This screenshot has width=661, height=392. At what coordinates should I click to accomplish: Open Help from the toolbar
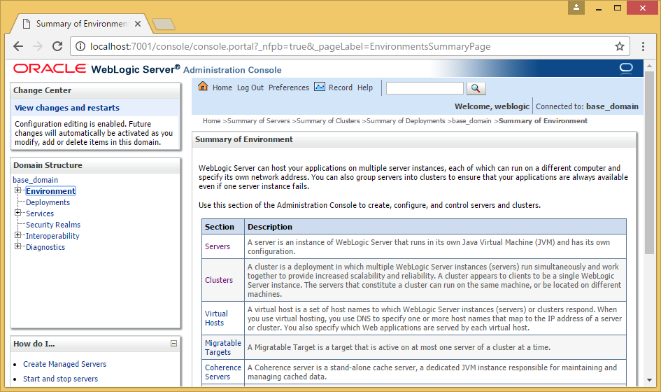(x=365, y=87)
